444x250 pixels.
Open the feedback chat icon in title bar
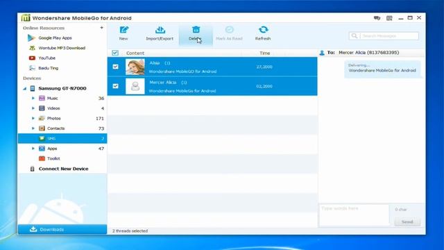377,18
